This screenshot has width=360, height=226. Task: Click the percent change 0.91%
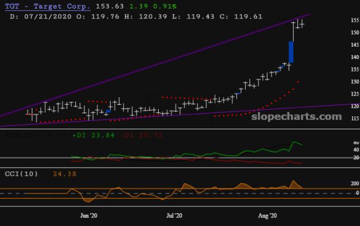point(165,6)
